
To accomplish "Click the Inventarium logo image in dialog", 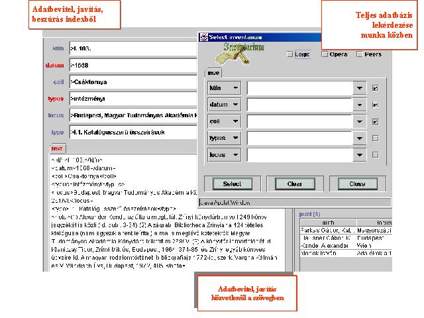I will [240, 53].
